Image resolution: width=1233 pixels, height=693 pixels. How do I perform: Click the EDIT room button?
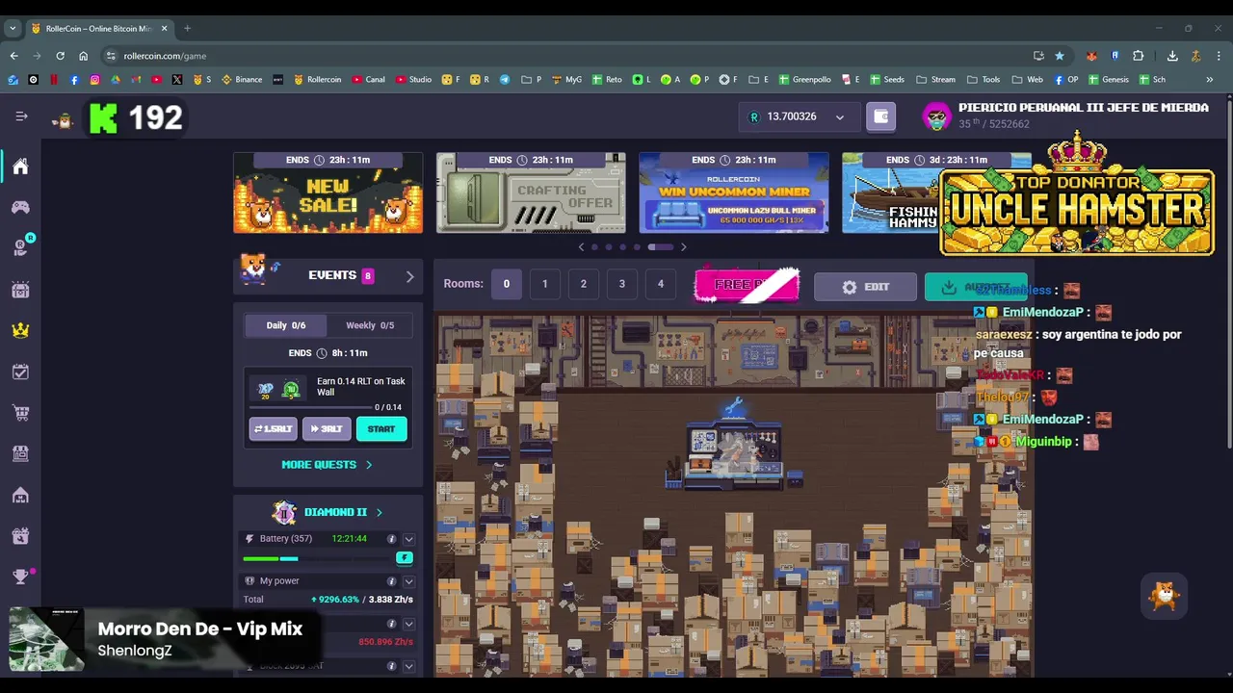click(865, 287)
